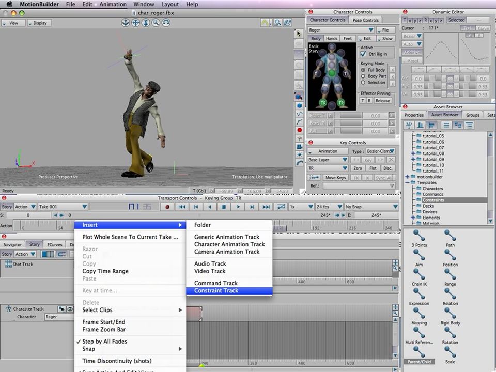This screenshot has height=372, width=496.
Task: Open the Take 001 dropdown
Action: tap(63, 207)
